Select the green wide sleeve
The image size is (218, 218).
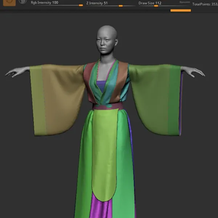click(x=156, y=98)
